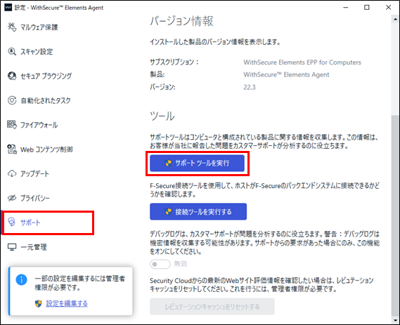Select Web コンテンツ制御 in sidebar
This screenshot has height=325, width=400.
pyautogui.click(x=46, y=150)
